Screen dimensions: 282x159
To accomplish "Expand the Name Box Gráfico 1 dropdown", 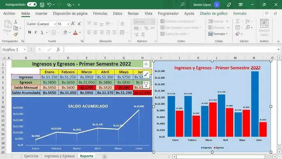I will (x=25, y=49).
